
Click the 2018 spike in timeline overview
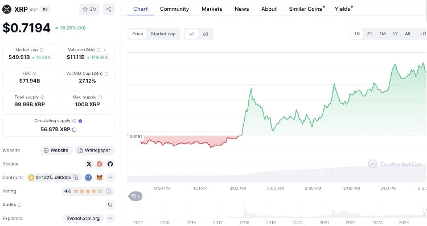(245, 211)
